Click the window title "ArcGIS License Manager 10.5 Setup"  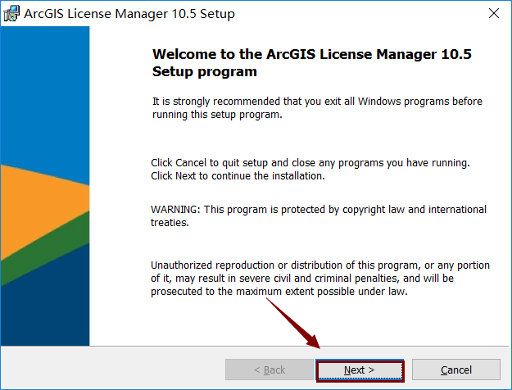[x=129, y=14]
